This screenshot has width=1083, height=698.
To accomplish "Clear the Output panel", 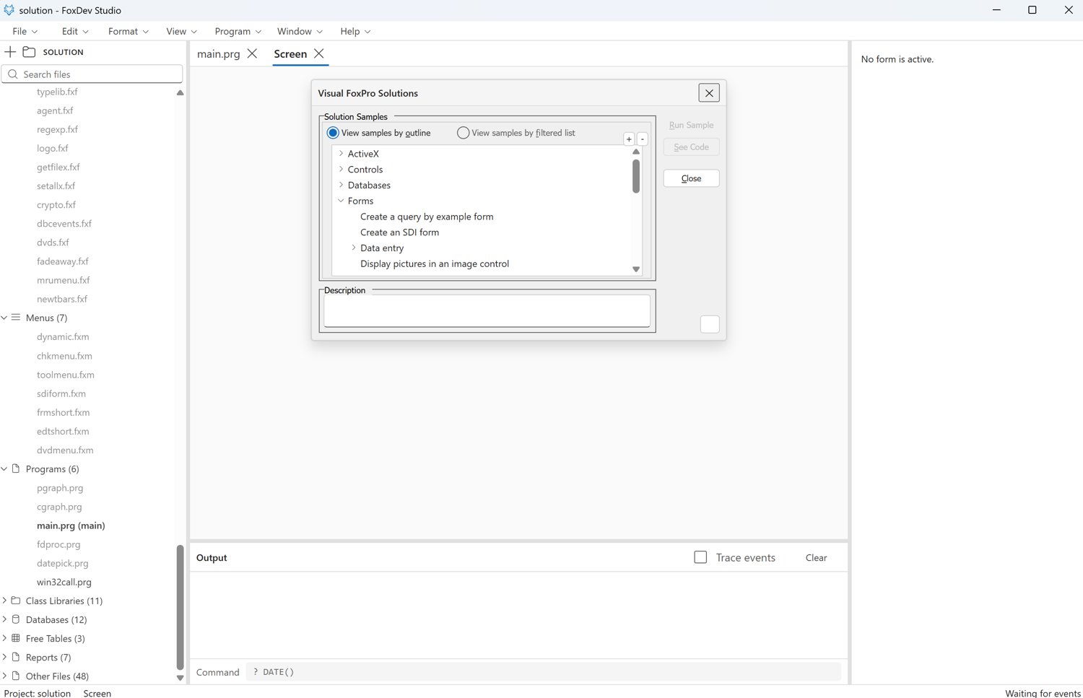I will pyautogui.click(x=816, y=557).
